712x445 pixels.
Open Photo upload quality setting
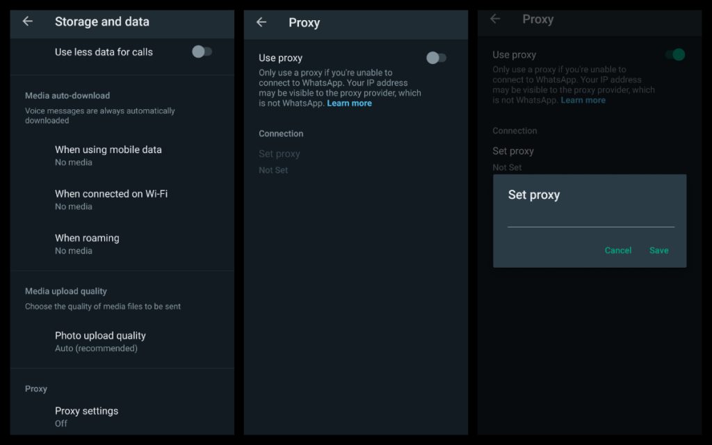pos(122,341)
